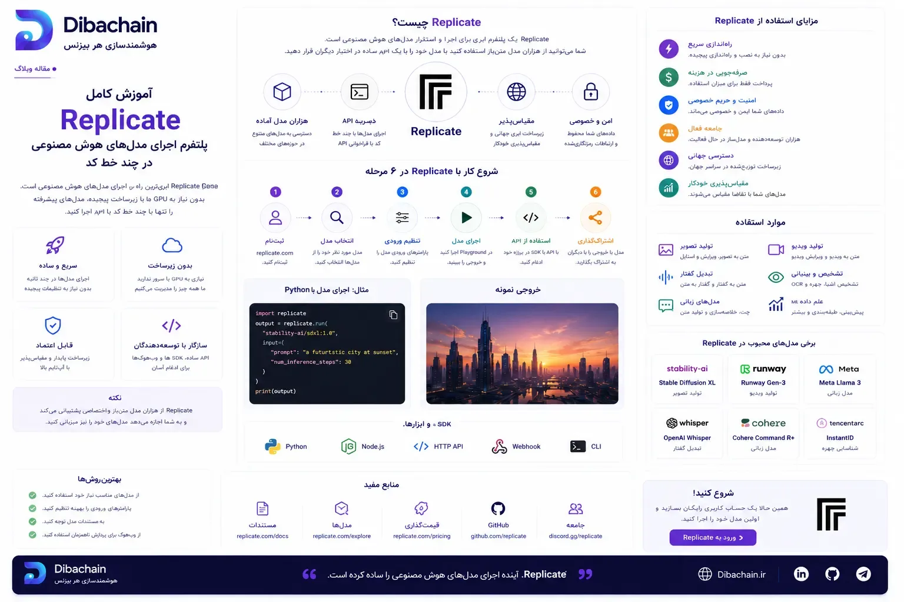Click the image generation use-case icon

666,250
